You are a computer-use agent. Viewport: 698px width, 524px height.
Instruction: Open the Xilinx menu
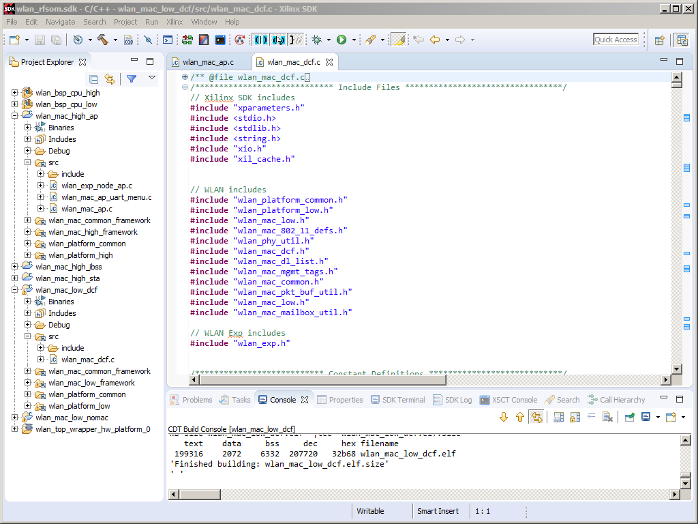pyautogui.click(x=174, y=22)
